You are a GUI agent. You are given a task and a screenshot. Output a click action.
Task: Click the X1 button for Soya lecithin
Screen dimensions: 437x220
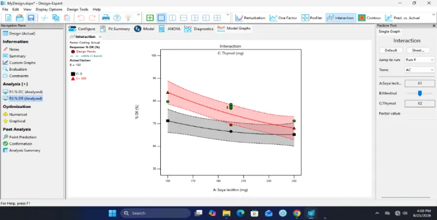(x=420, y=83)
